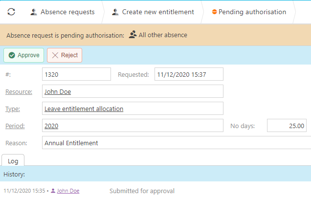This screenshot has height=199, width=311.
Task: Open the Pending authorisation breadcrumb
Action: pyautogui.click(x=252, y=12)
